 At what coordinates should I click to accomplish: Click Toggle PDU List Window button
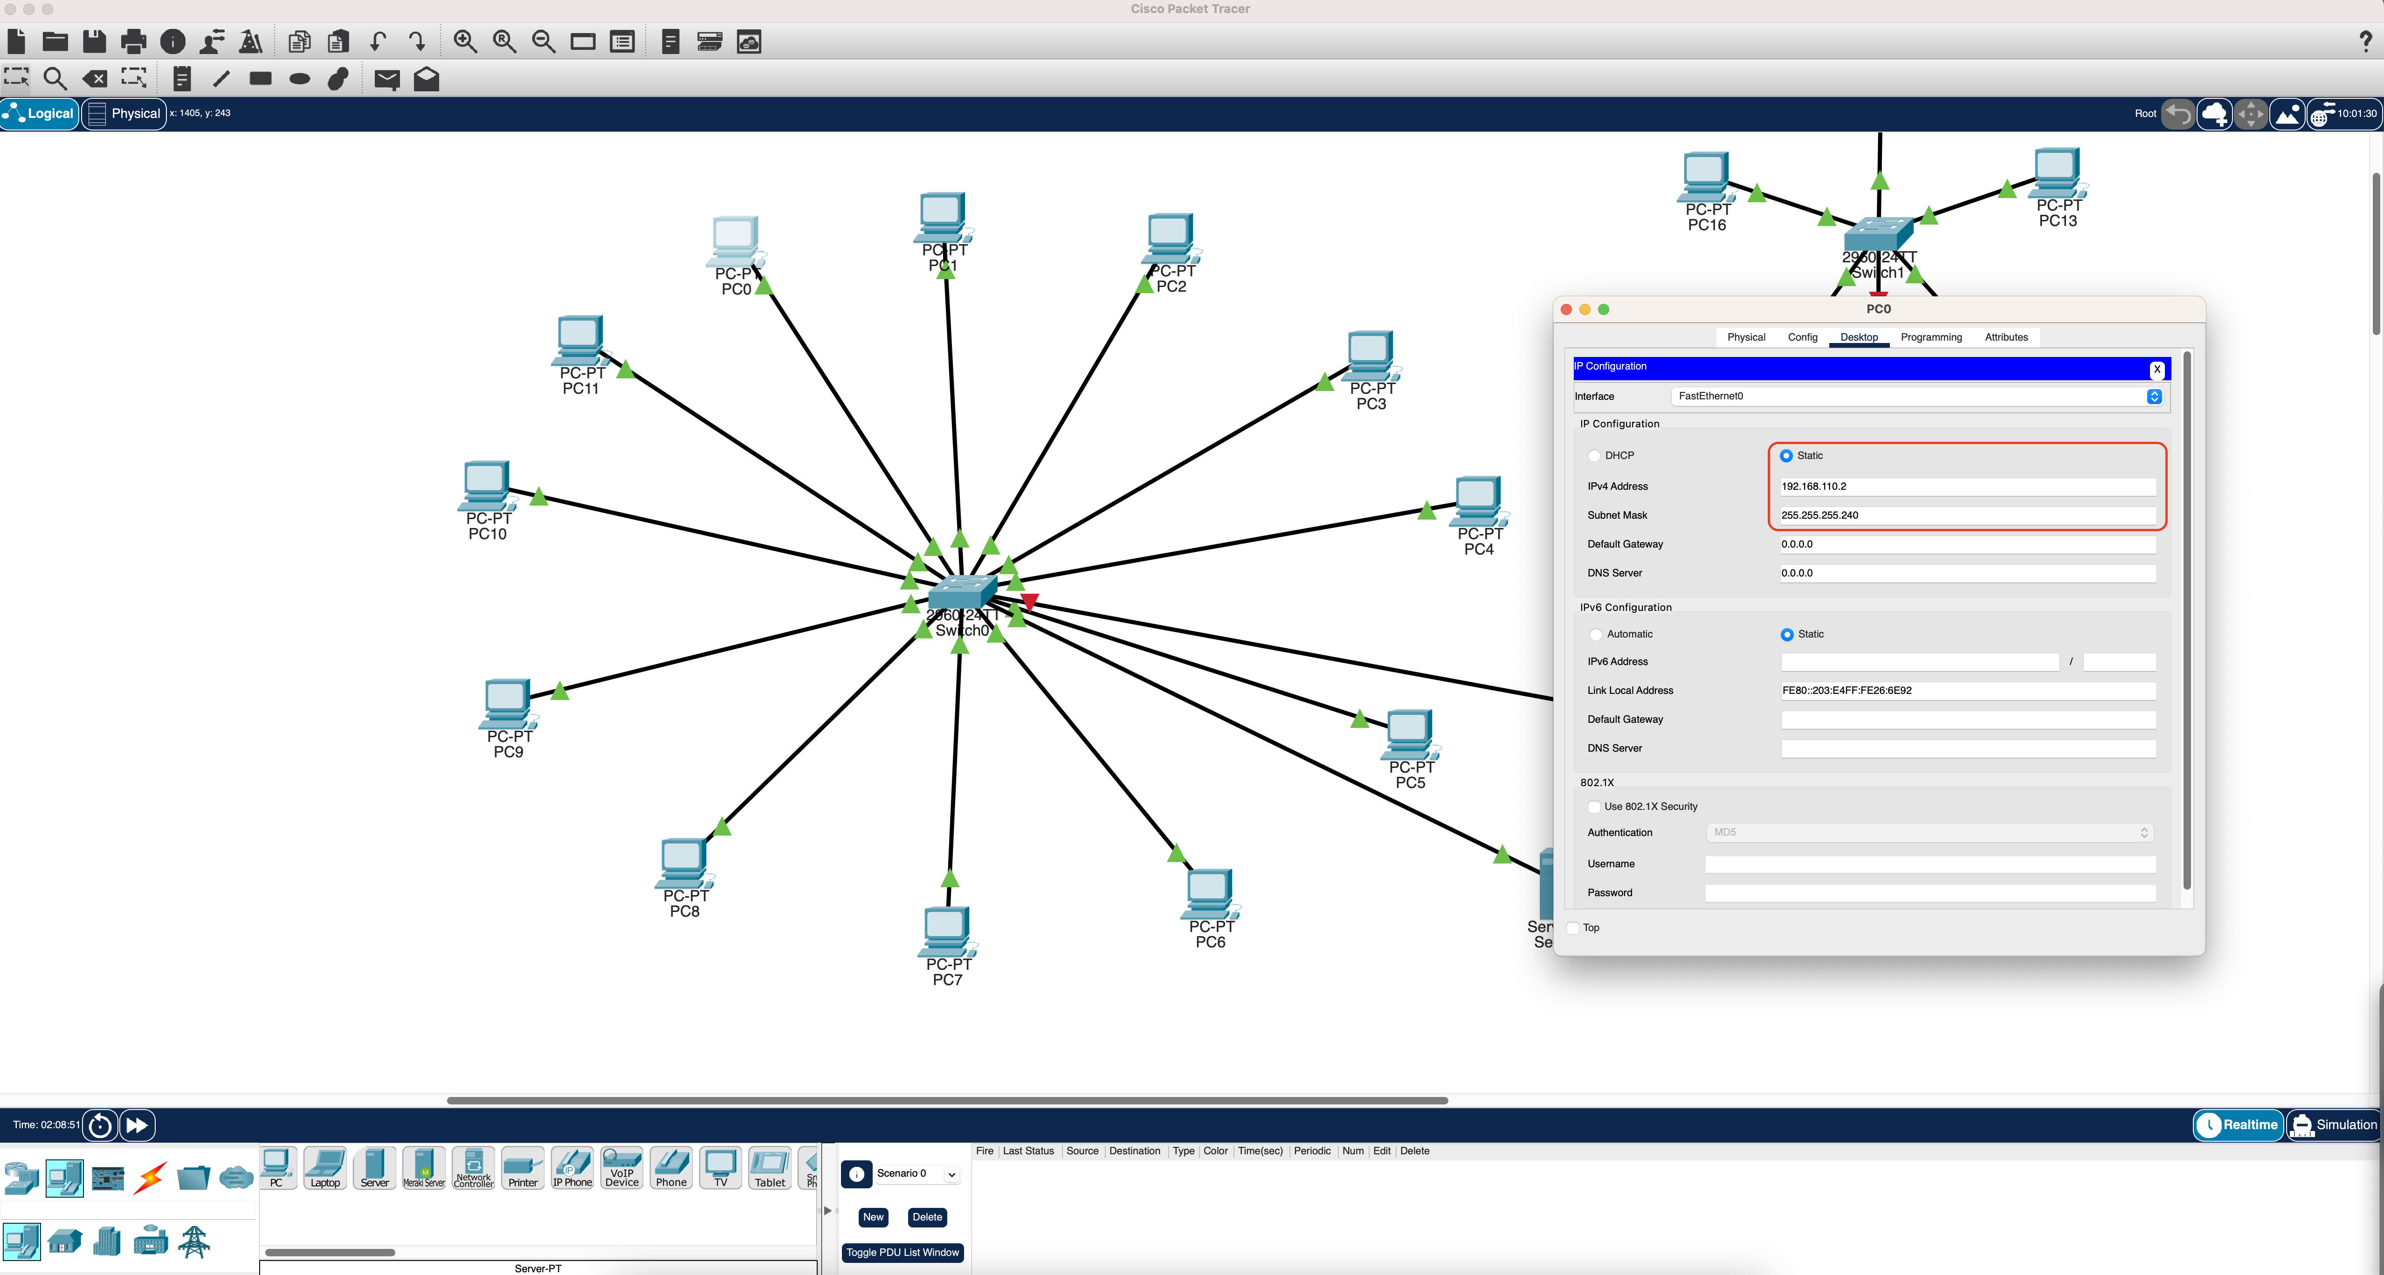coord(903,1253)
